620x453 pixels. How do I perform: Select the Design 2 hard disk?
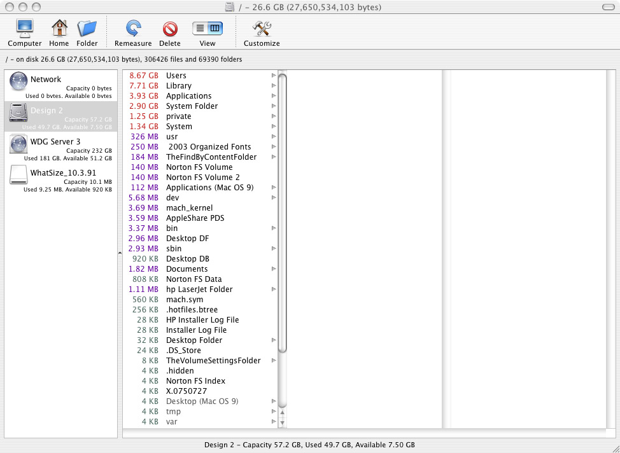coord(18,113)
